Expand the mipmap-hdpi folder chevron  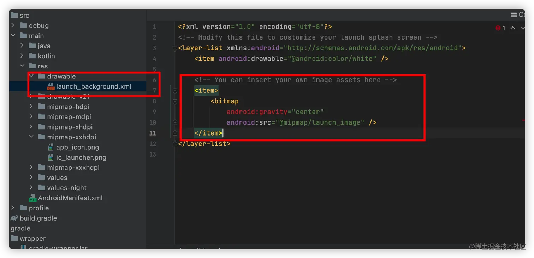pyautogui.click(x=31, y=107)
